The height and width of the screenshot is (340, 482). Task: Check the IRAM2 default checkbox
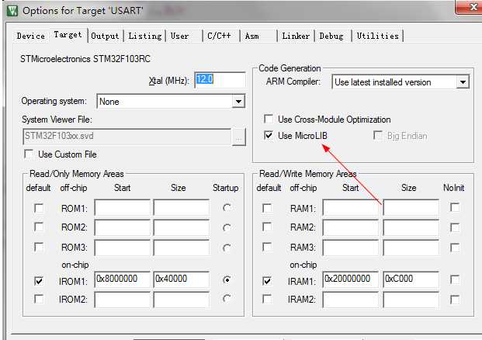coord(267,299)
